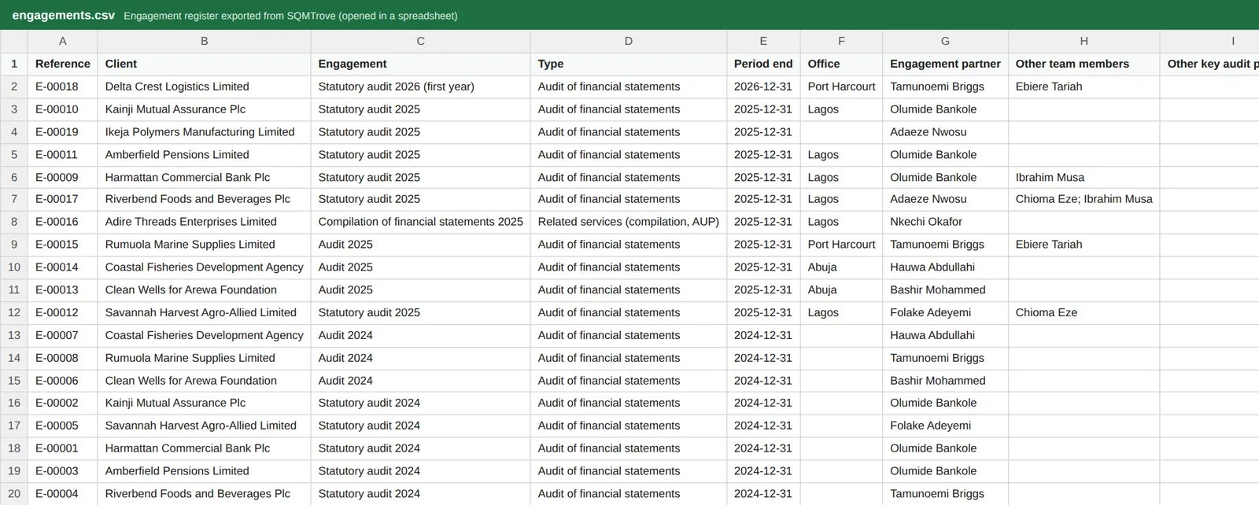Click the Other team members header cell

pyautogui.click(x=1084, y=64)
